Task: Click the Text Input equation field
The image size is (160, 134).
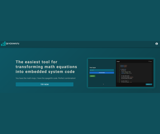Action: pos(102,70)
